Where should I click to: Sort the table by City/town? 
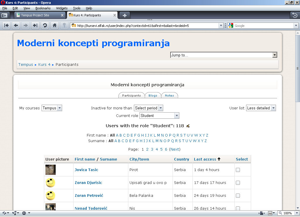139,159
